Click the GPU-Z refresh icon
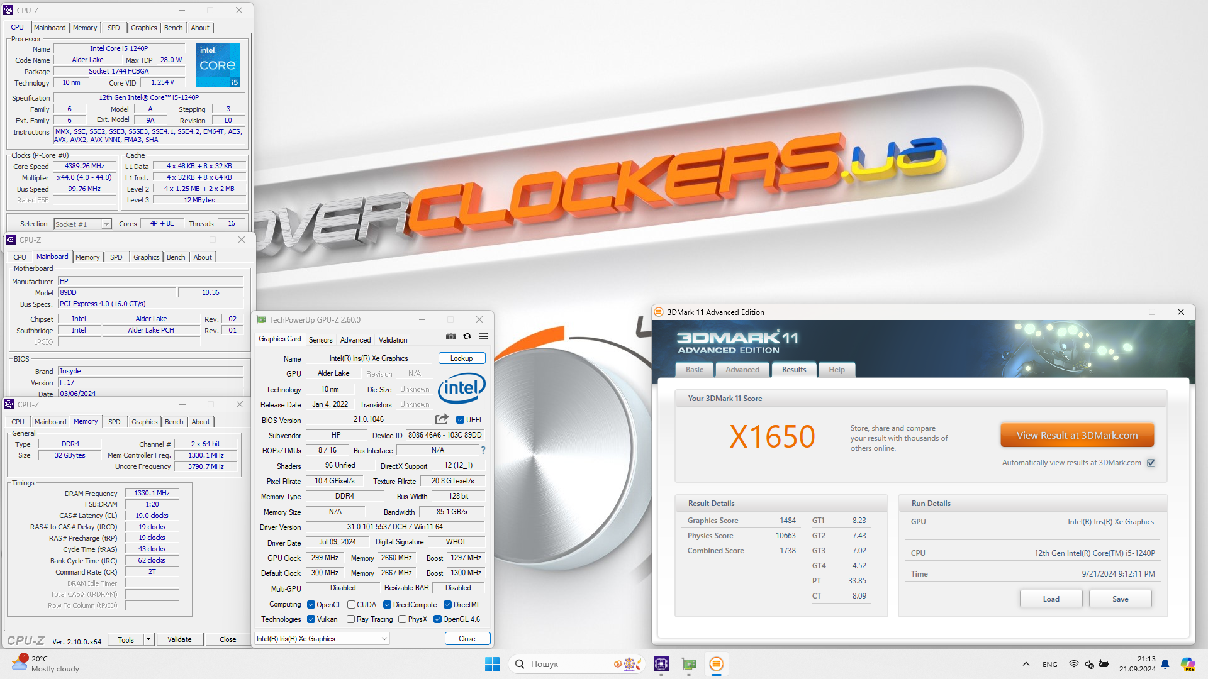Viewport: 1208px width, 679px height. 467,336
